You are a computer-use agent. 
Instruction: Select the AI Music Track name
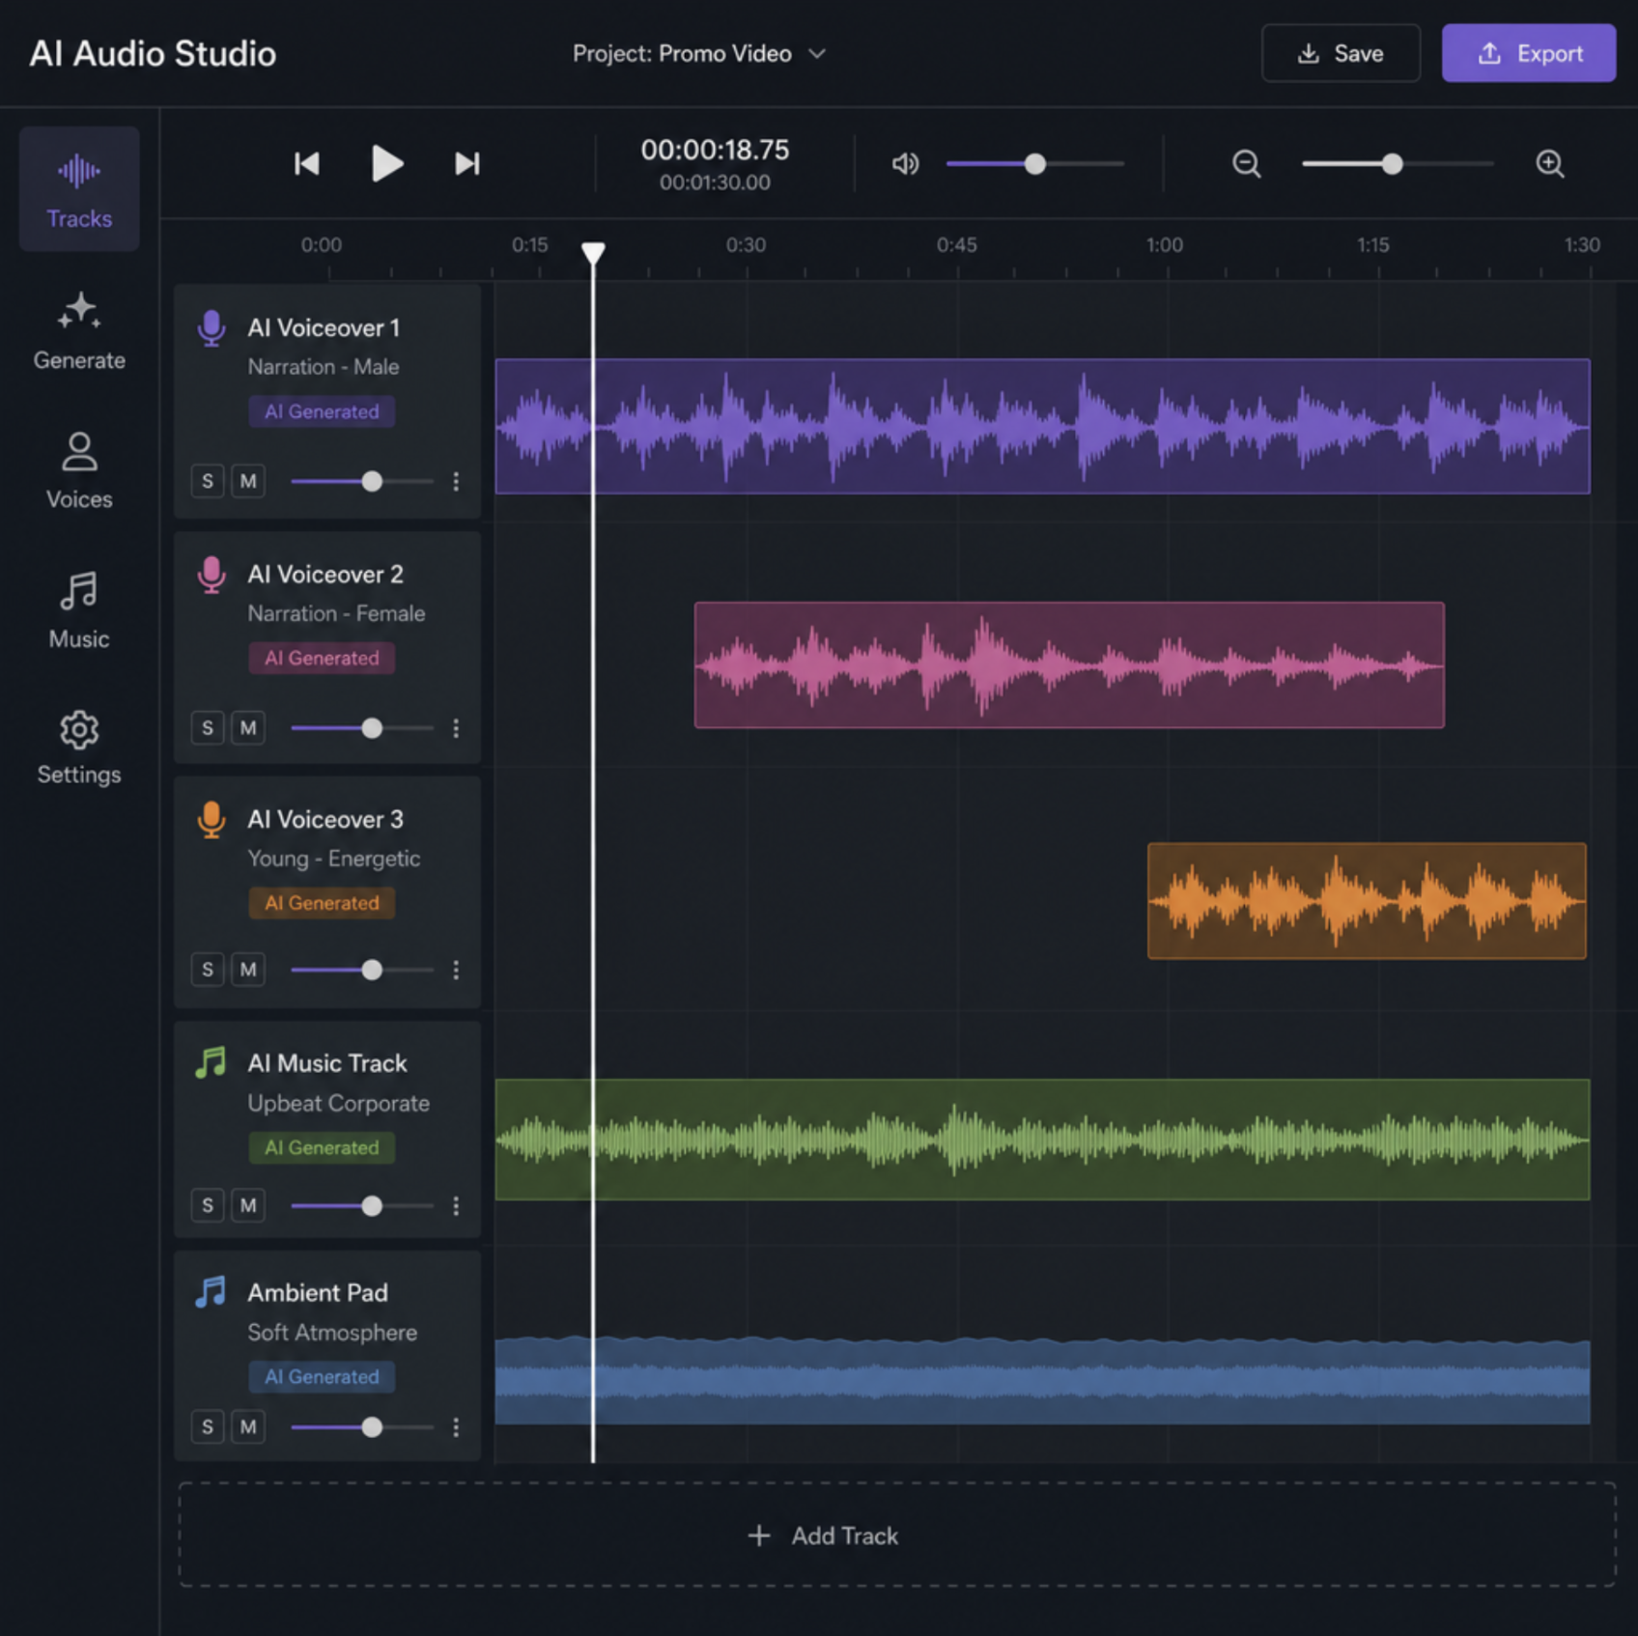click(x=326, y=1063)
